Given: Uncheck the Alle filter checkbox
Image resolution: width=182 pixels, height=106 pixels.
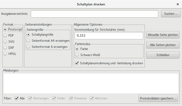Looking at the screenshot, I should (17, 98).
